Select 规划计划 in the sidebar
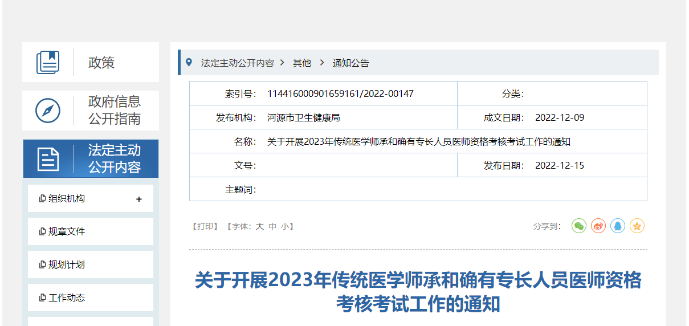Viewport: 689px width, 326px height. pos(67,265)
